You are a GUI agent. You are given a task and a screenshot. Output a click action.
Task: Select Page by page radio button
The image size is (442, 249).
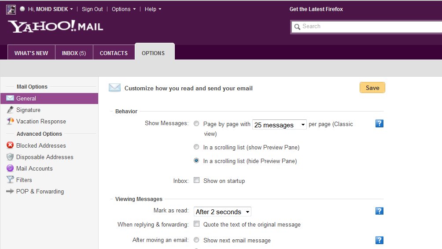196,124
